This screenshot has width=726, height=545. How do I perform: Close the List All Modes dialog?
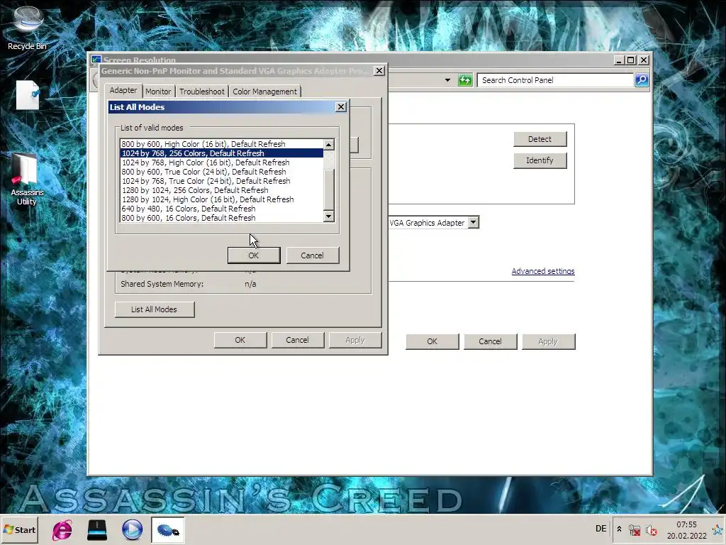[341, 106]
